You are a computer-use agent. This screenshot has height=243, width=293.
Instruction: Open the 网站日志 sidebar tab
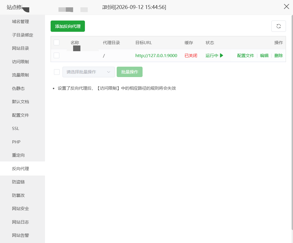[x=22, y=222]
